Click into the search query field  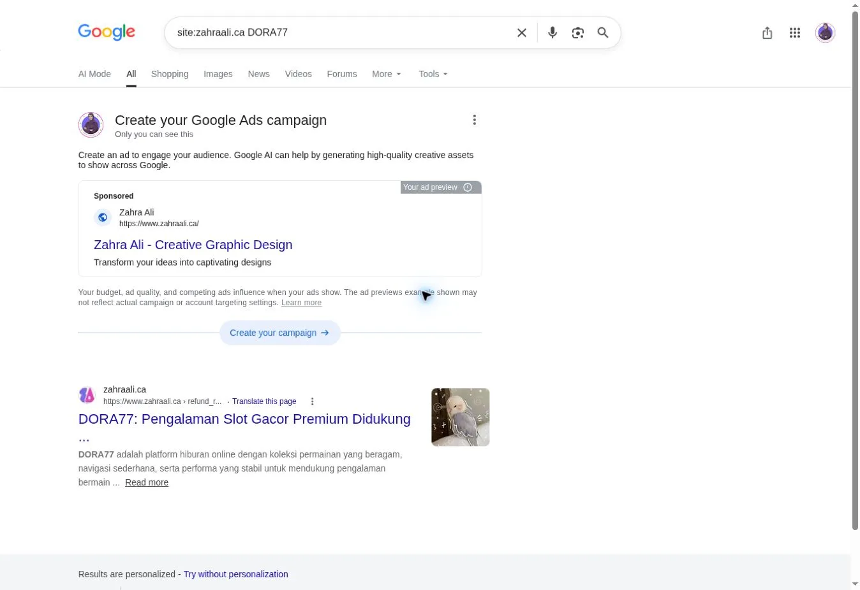[341, 32]
